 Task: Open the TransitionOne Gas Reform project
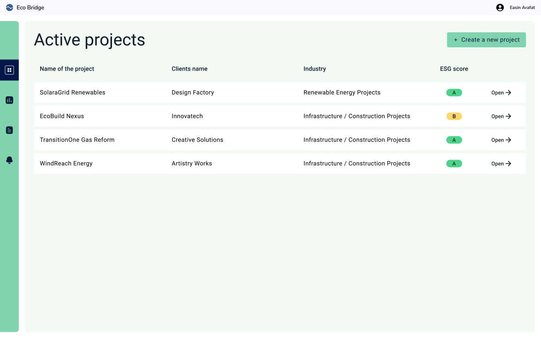501,140
